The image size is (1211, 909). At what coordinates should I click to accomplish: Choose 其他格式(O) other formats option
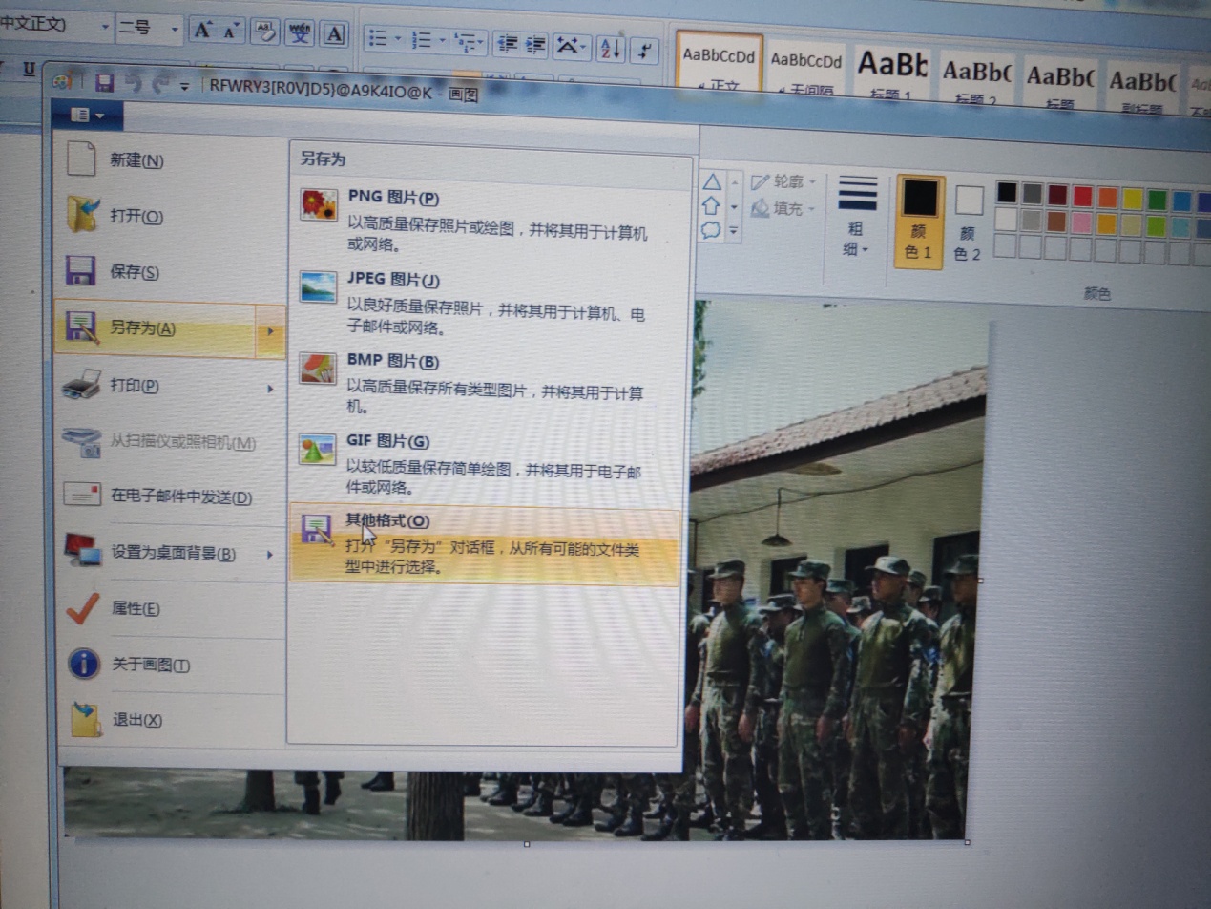click(x=486, y=544)
